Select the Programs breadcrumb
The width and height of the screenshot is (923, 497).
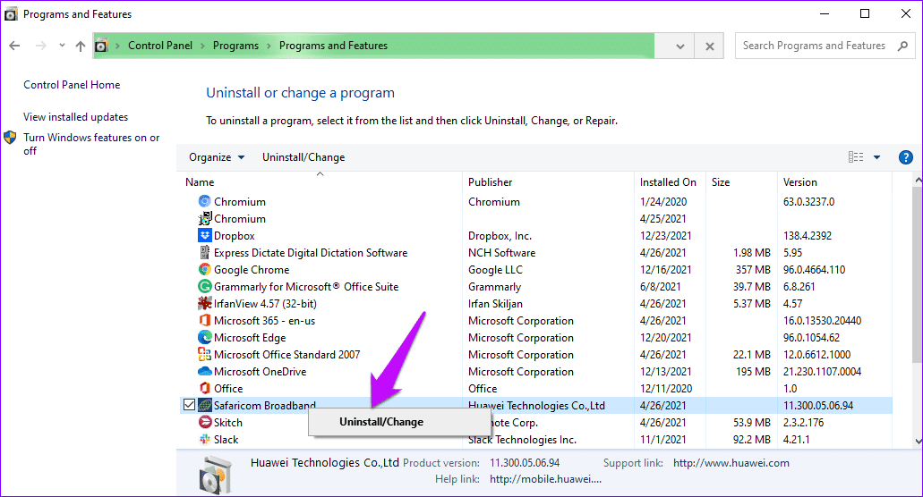(235, 46)
